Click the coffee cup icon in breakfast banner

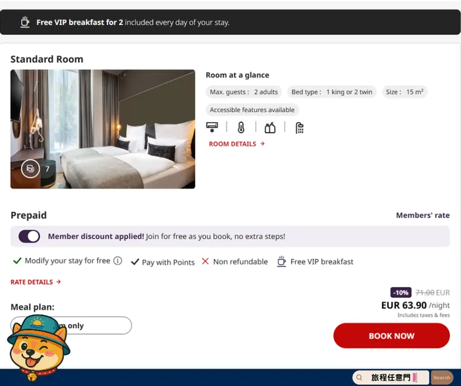click(25, 22)
